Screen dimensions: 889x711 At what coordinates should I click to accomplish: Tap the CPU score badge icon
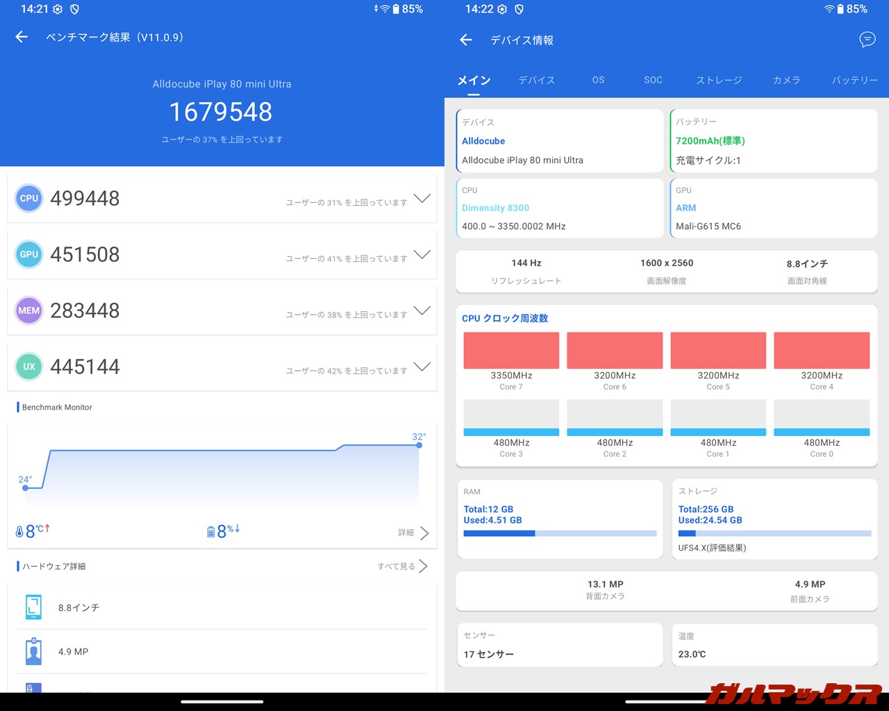pos(29,199)
